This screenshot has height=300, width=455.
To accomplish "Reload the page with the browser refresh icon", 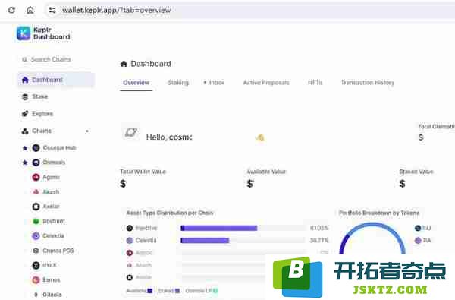I will click(x=11, y=10).
